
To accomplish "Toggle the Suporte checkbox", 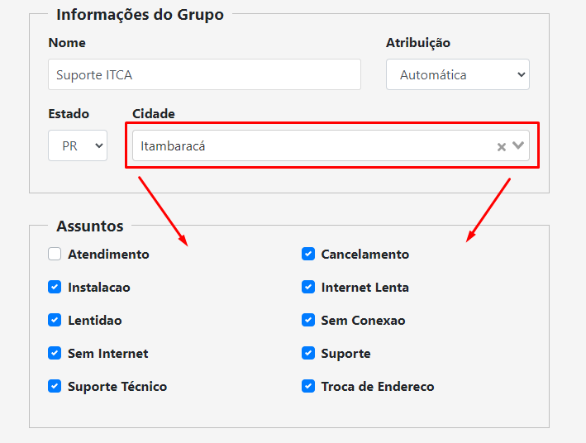I will pyautogui.click(x=308, y=353).
